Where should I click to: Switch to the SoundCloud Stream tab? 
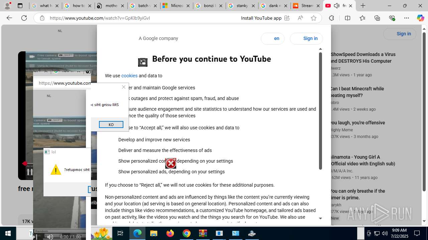point(307,6)
